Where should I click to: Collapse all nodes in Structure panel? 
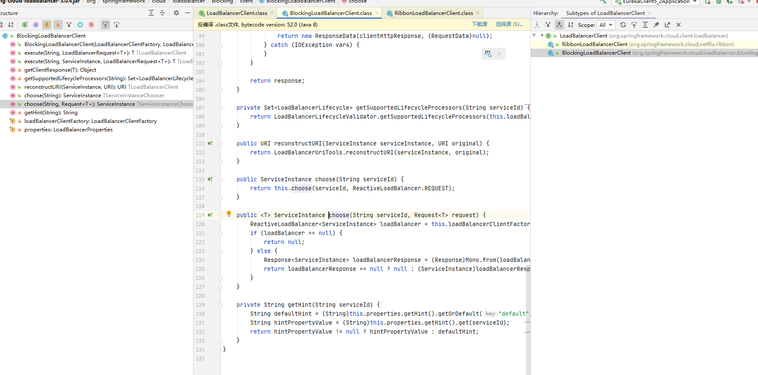[x=162, y=13]
